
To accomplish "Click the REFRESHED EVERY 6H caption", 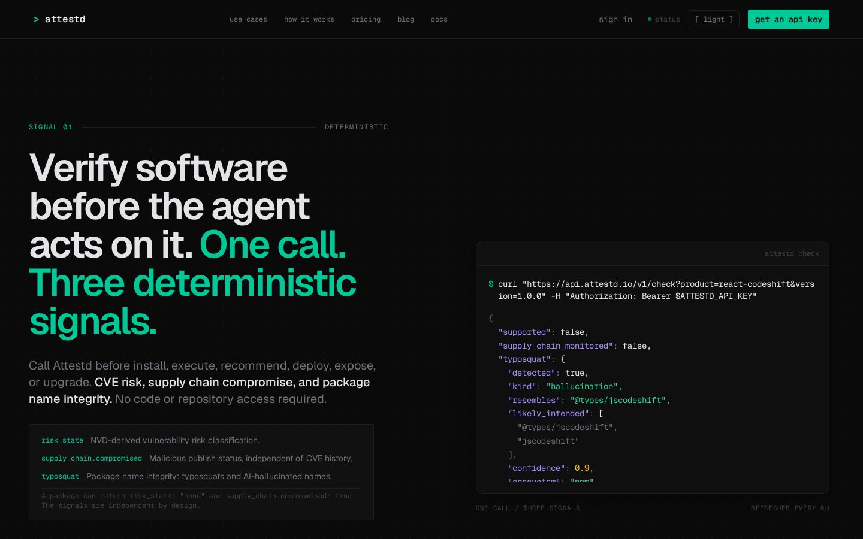I will 790,508.
